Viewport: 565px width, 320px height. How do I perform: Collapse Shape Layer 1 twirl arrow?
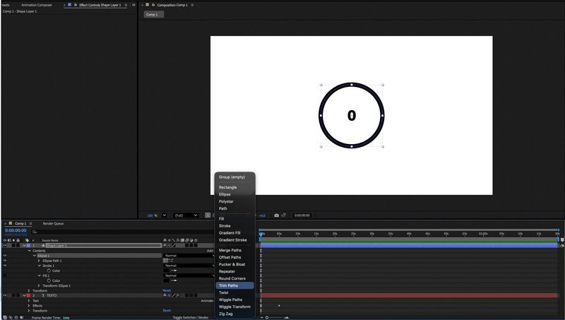(24, 245)
